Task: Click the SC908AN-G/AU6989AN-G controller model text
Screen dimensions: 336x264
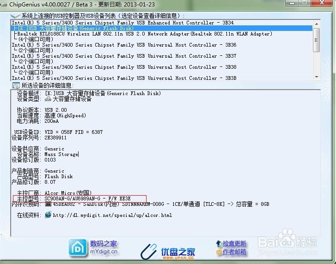Action: coord(87,198)
